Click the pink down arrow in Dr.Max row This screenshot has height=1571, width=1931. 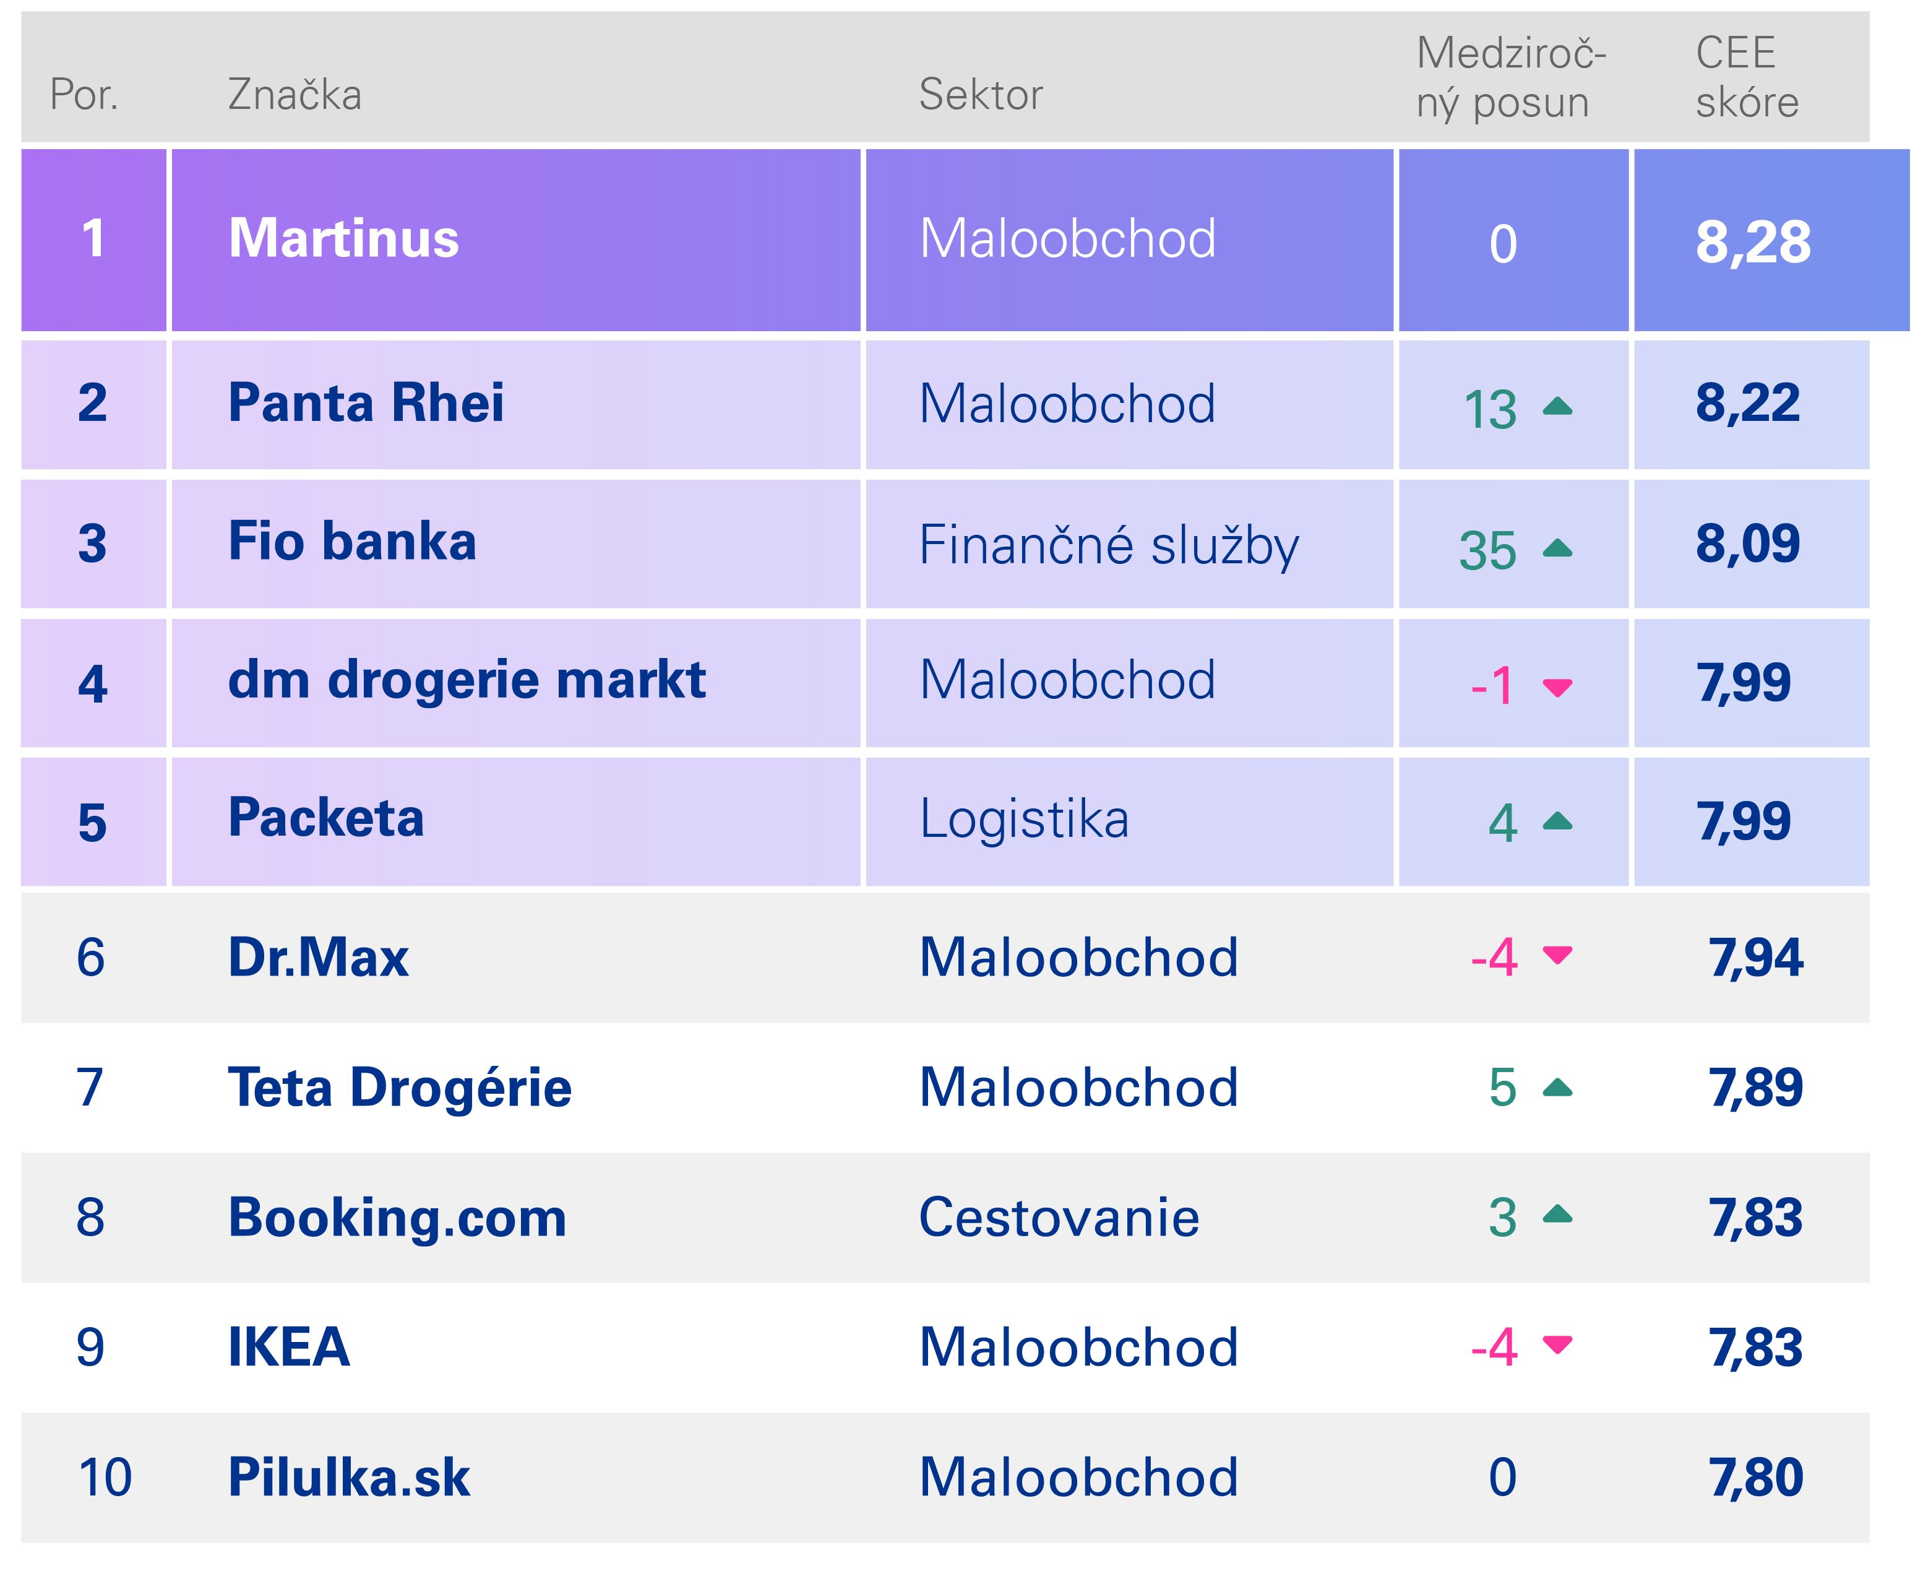(1557, 954)
